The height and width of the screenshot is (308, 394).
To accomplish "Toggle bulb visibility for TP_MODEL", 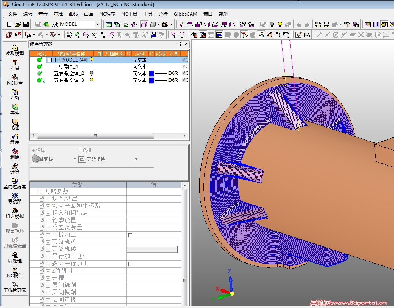I will click(x=91, y=60).
